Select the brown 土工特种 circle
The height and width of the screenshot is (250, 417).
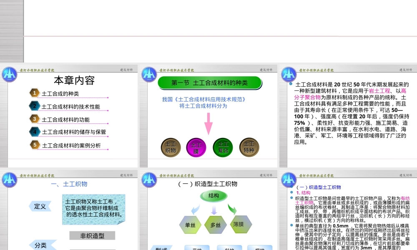[249, 147]
